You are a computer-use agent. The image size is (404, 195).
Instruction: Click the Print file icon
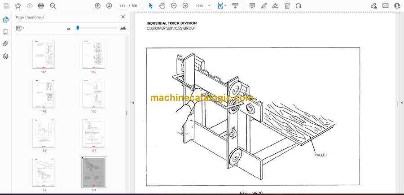[41, 6]
